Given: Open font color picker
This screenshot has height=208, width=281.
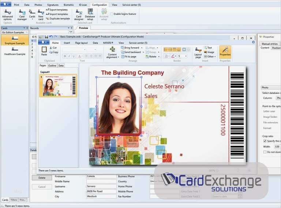Looking at the screenshot, I should click(80, 56).
